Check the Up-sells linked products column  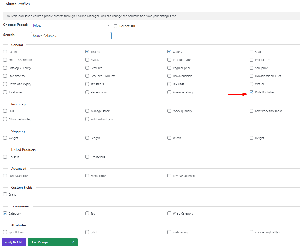click(5, 157)
